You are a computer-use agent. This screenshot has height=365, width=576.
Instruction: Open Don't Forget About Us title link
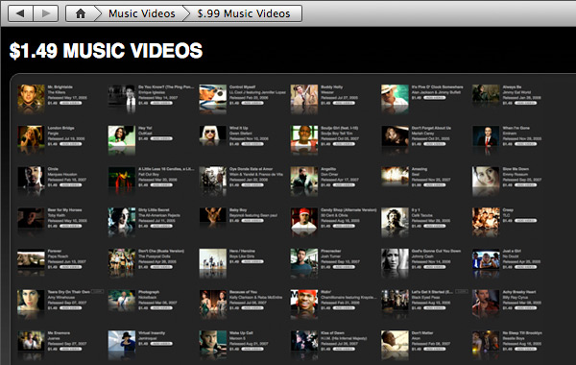[x=431, y=129]
